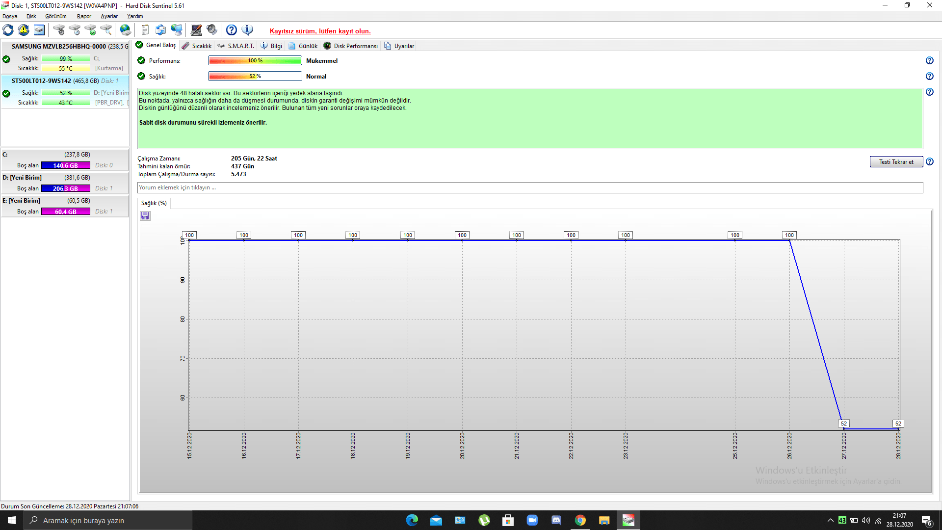The width and height of the screenshot is (942, 530).
Task: Click the globe disk toolbar icon
Action: (x=126, y=30)
